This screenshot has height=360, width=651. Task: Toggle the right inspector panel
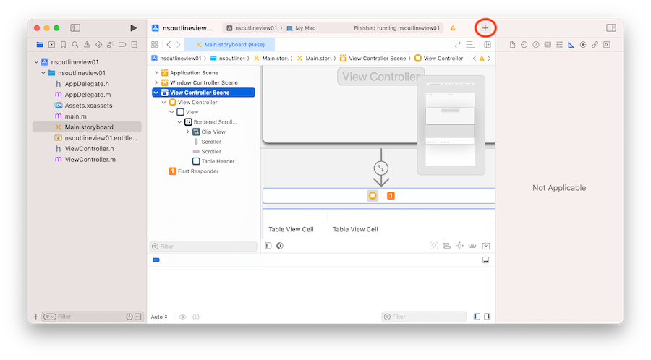(x=611, y=28)
